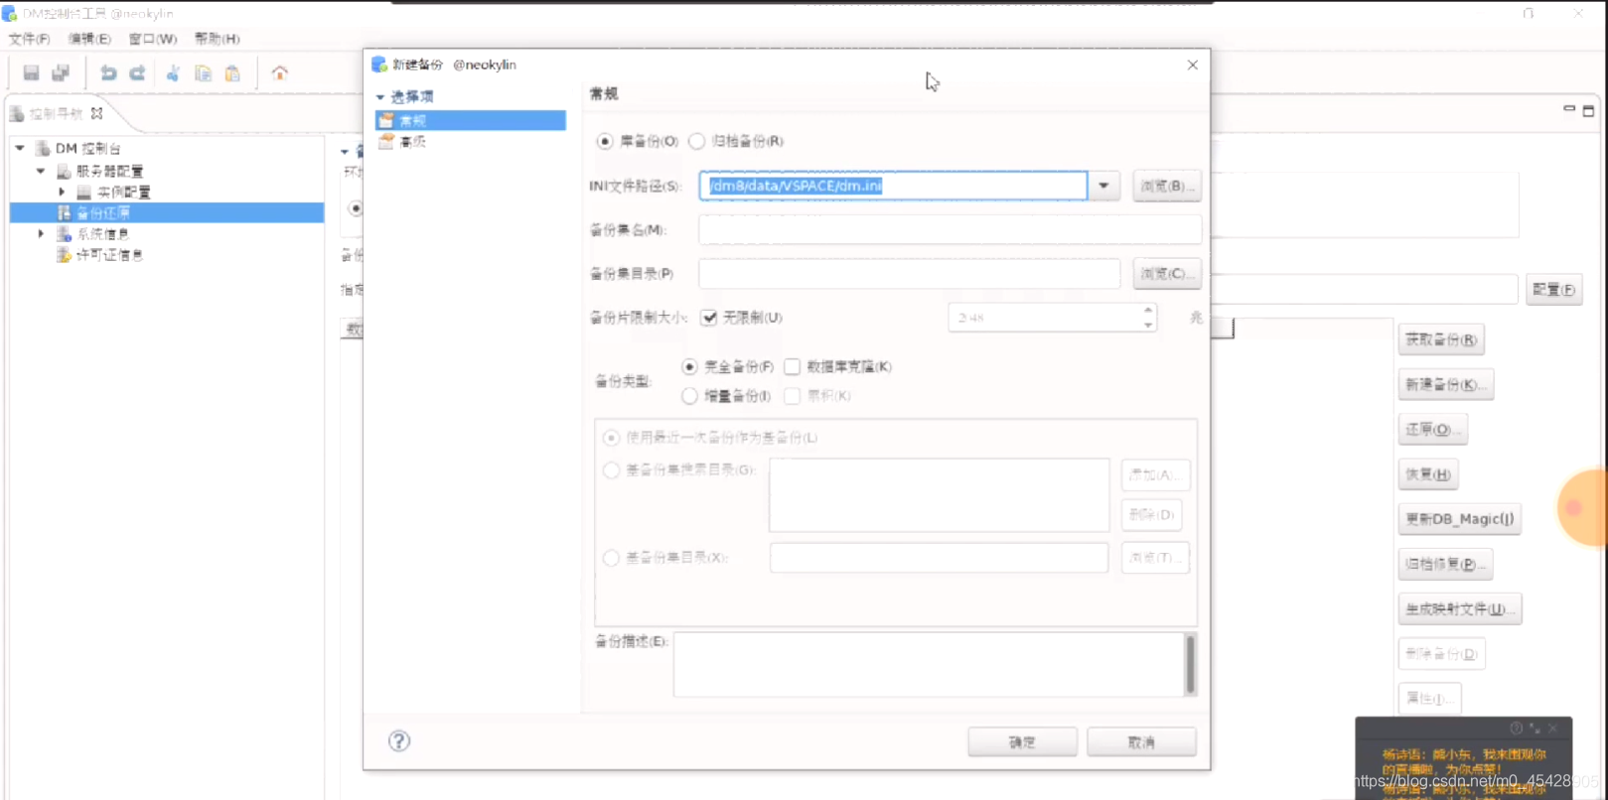Click the Cut scissors toolbar icon
Screen dimensions: 1608x800
(x=173, y=73)
